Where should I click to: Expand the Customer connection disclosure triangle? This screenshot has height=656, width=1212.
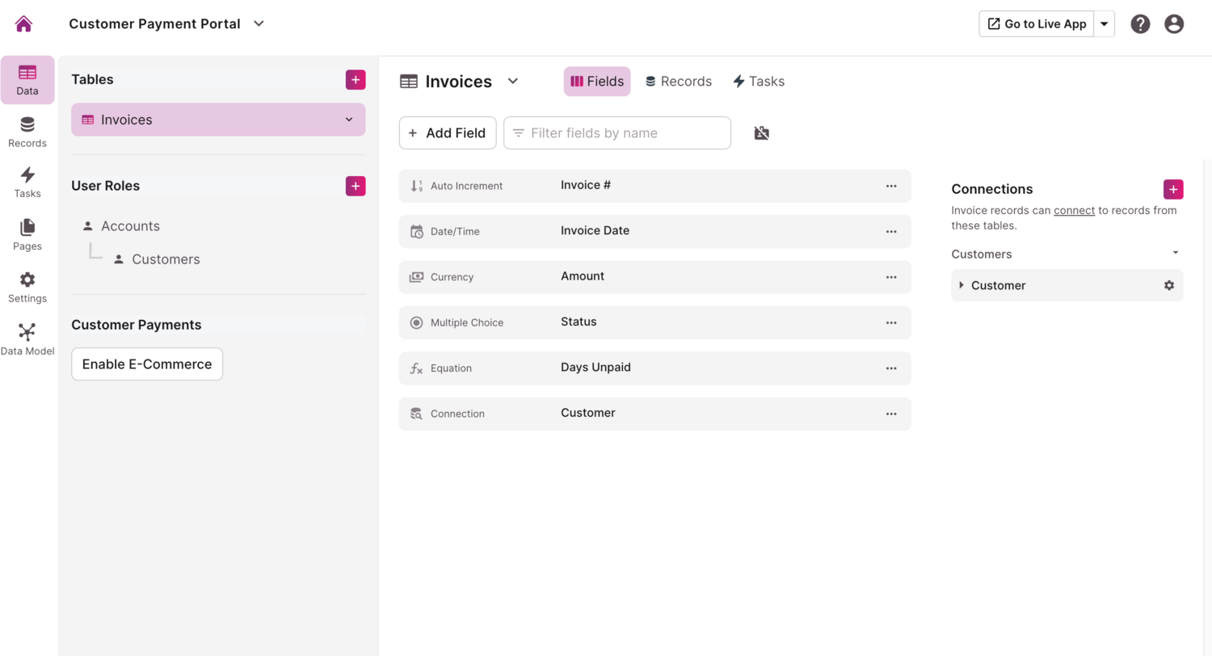tap(962, 285)
